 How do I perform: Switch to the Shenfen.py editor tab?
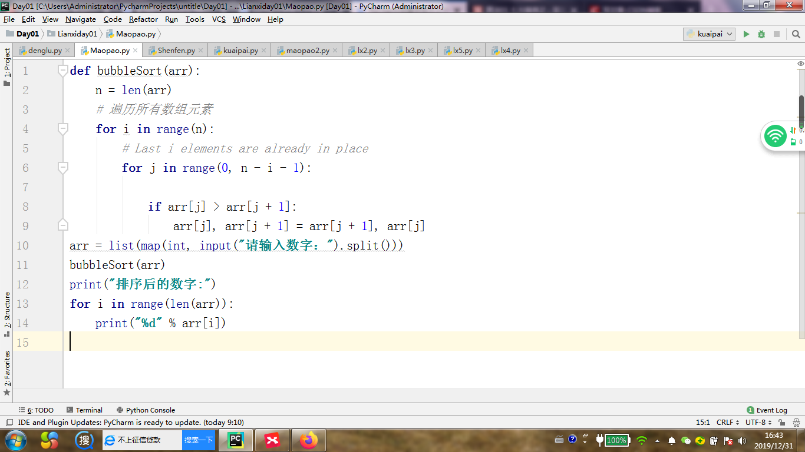pyautogui.click(x=176, y=51)
